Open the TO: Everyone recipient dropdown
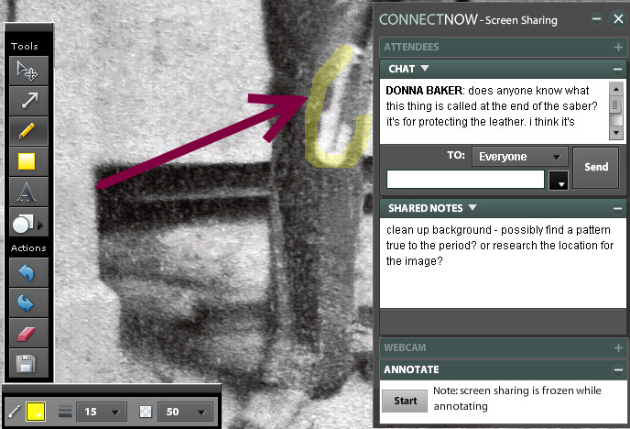Screen dimensions: 630x429 point(519,157)
